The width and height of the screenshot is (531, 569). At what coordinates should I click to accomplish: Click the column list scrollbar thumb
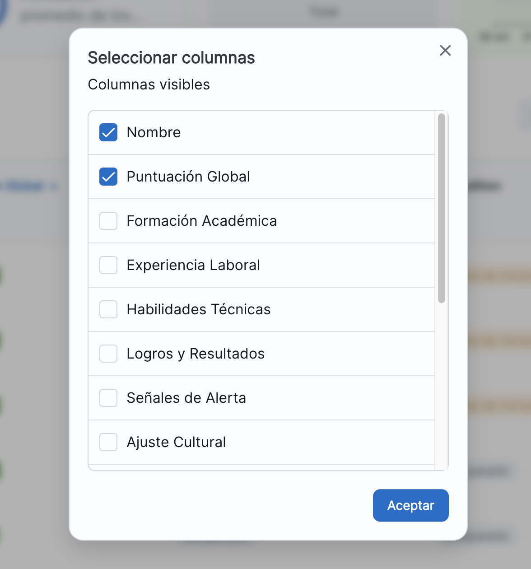click(442, 208)
